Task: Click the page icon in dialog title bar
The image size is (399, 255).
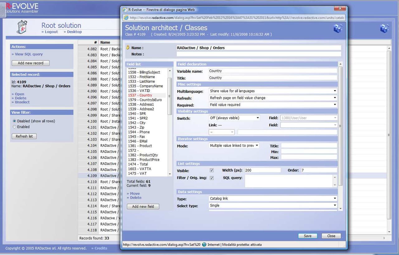Action: tap(125, 10)
